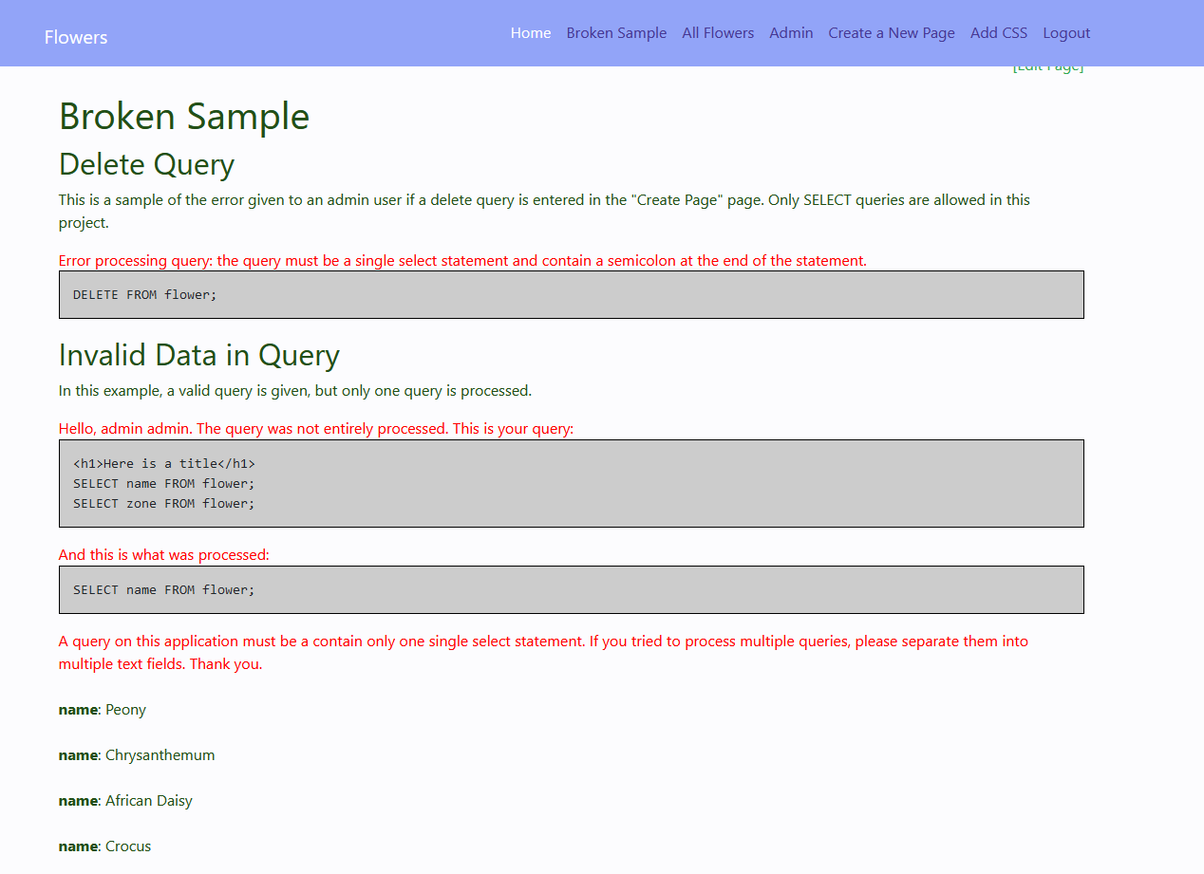1204x874 pixels.
Task: Navigate to the Broken Sample page
Action: (616, 32)
